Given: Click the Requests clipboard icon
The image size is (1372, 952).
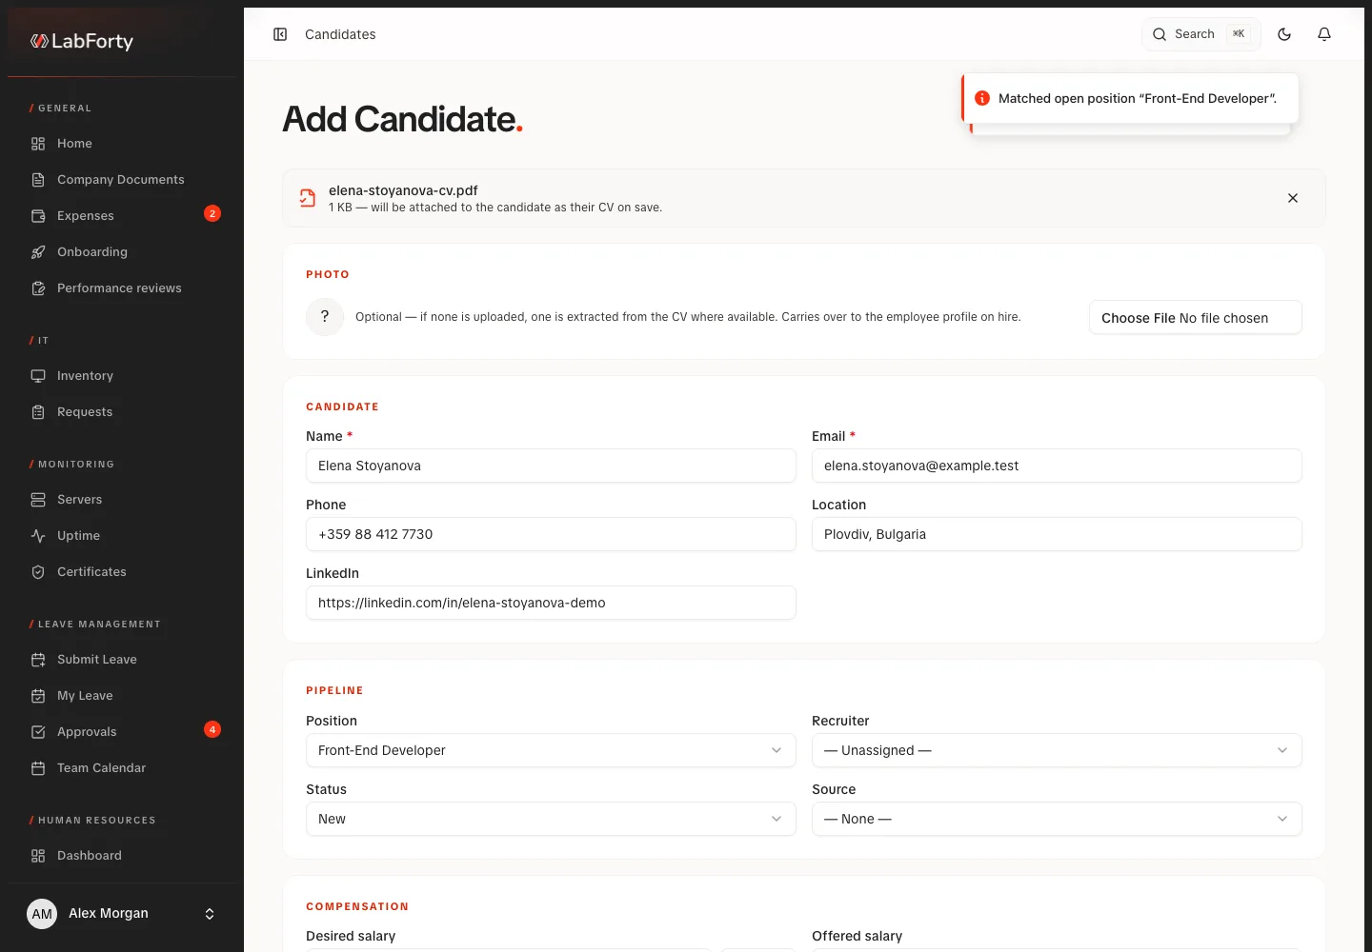Looking at the screenshot, I should coord(38,412).
